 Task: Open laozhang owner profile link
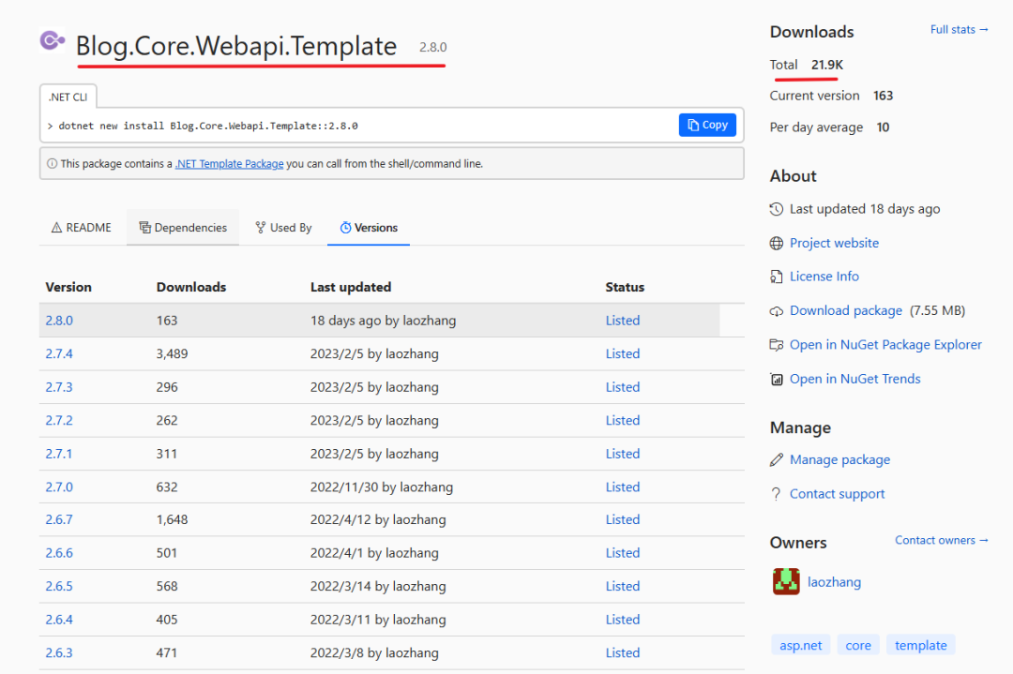pos(834,582)
